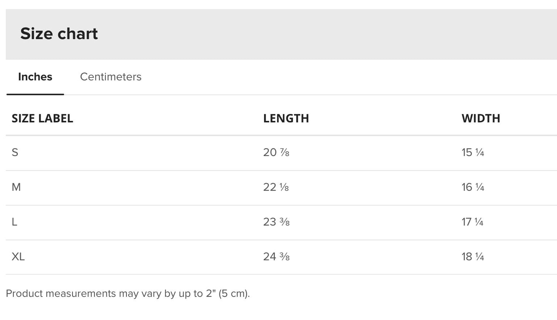557x320 pixels.
Task: Click the 16 ¼ width value
Action: pos(473,187)
